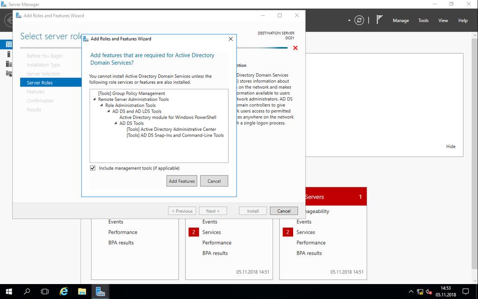Click the network icon in the system tray
Viewport: 478px width, 299px height.
(420, 292)
